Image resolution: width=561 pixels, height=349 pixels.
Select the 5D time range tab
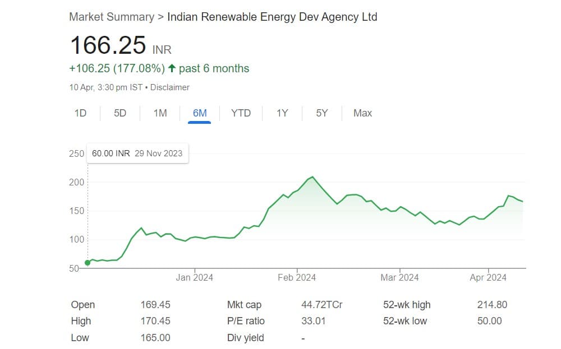[x=120, y=113]
